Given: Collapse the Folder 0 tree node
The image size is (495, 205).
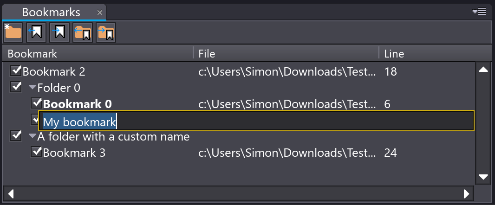Looking at the screenshot, I should [33, 87].
